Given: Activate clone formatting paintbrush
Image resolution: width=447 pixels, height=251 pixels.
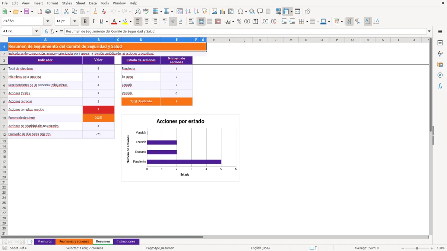Looking at the screenshot, I should coord(95,12).
